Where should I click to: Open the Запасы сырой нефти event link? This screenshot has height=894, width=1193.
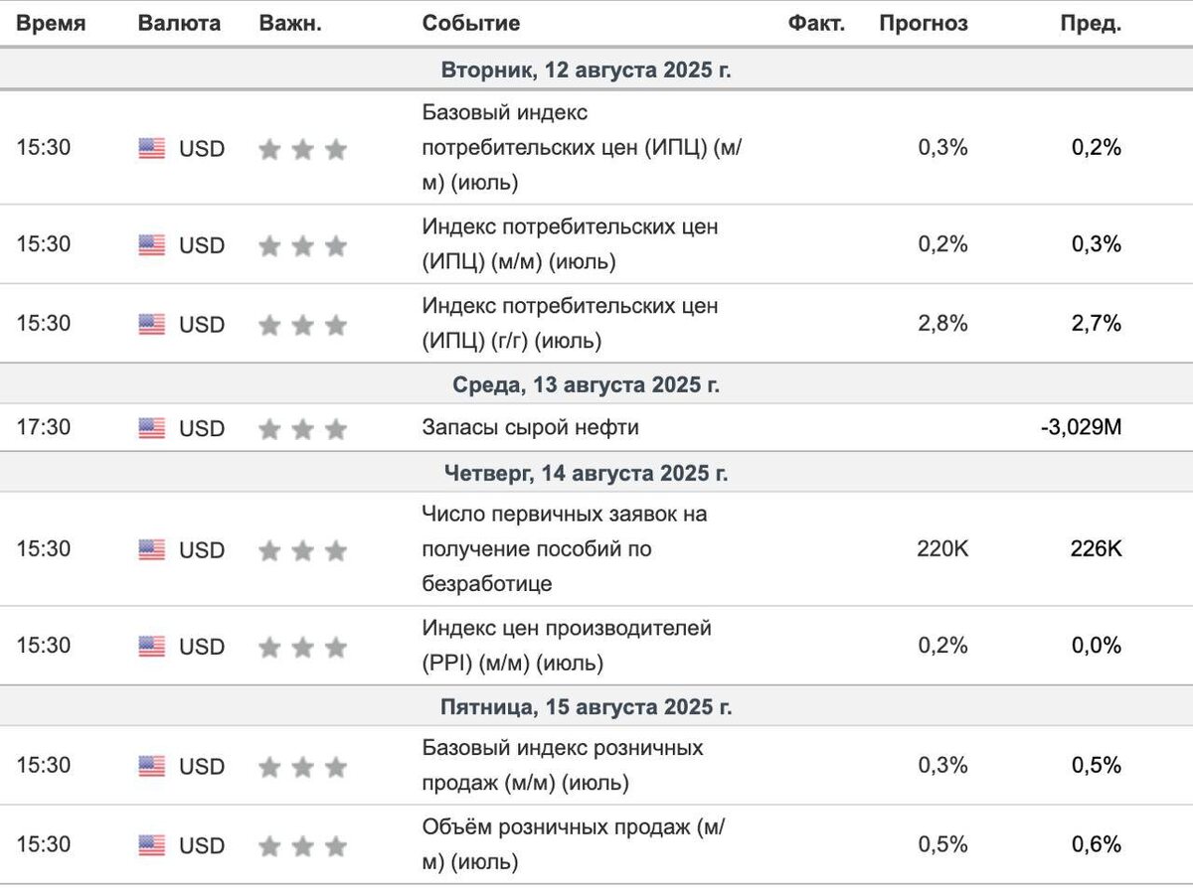pos(530,428)
